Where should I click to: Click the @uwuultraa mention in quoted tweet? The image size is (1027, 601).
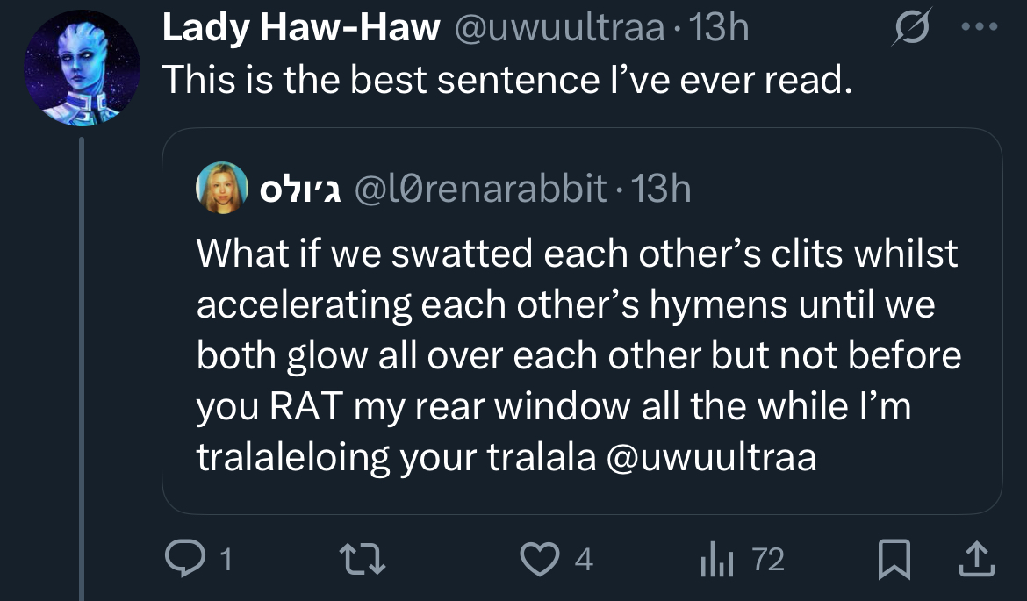(x=712, y=457)
